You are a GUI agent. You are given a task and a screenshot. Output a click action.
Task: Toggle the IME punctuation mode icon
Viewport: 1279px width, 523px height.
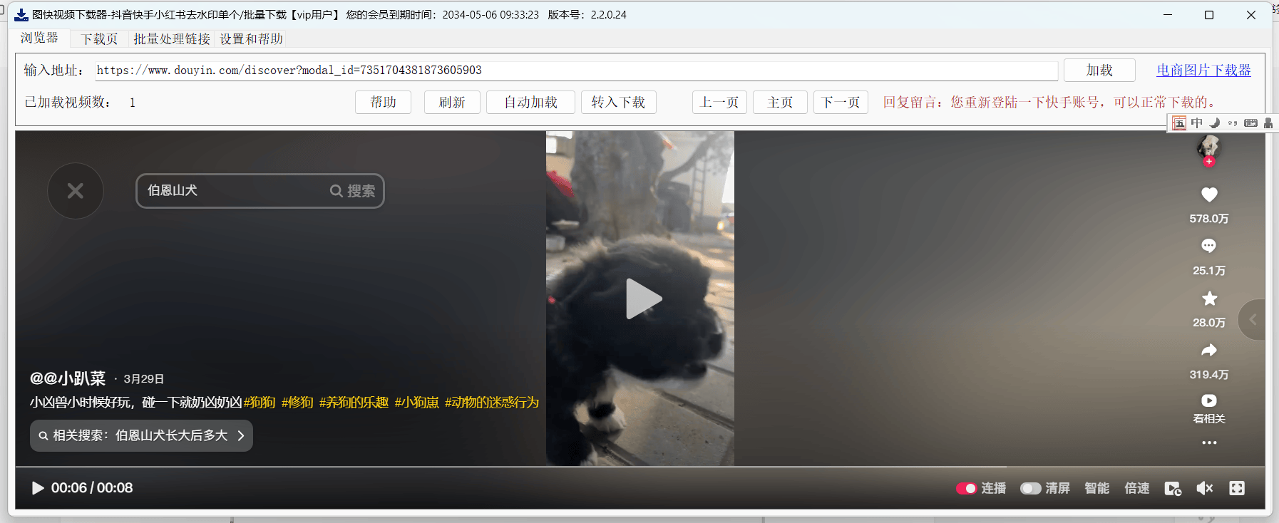click(x=1233, y=123)
